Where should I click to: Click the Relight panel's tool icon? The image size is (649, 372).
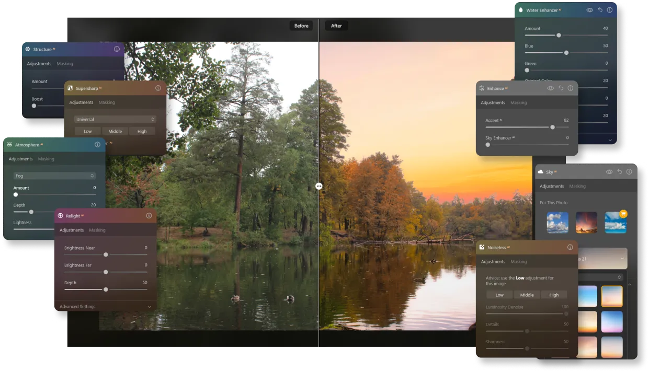coord(61,216)
